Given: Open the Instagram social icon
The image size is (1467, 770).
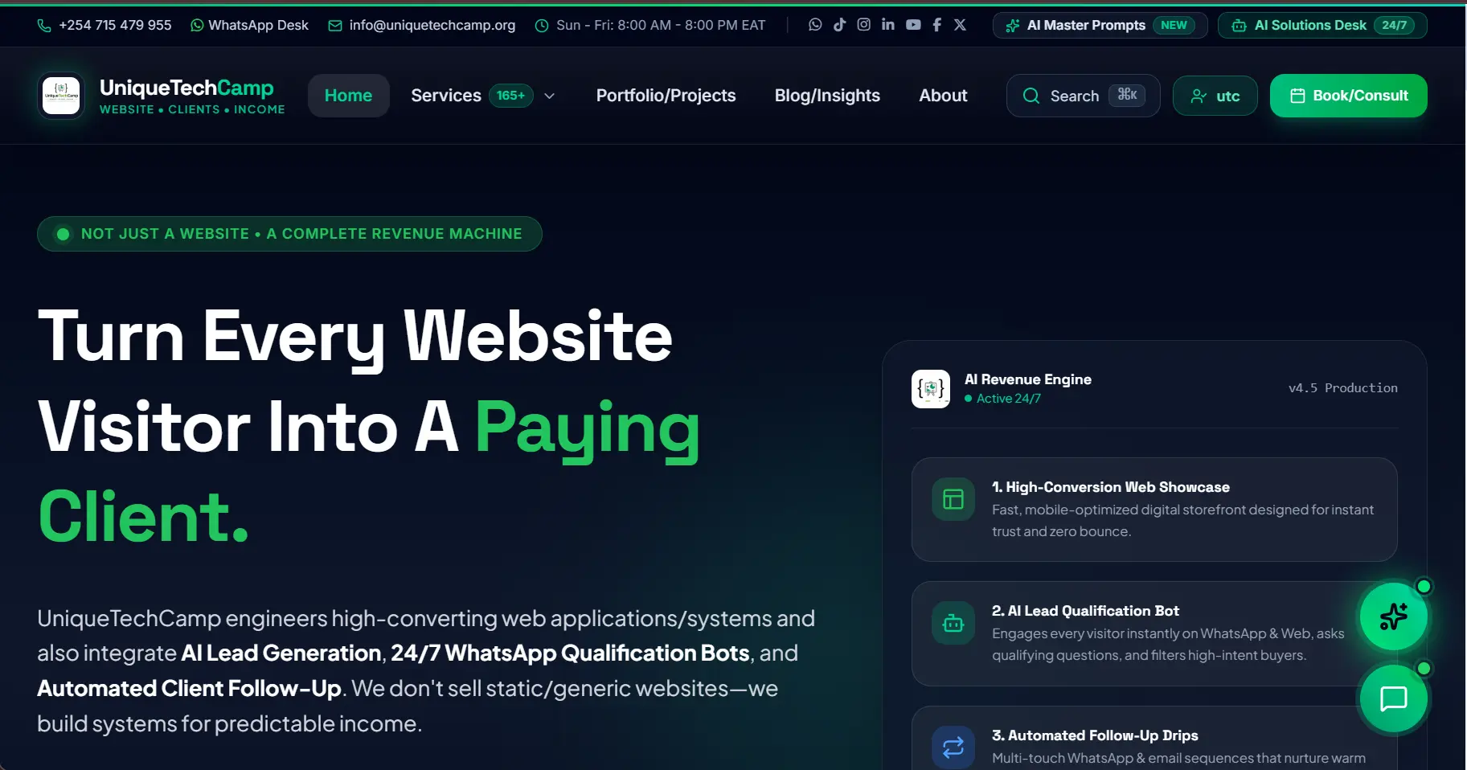Looking at the screenshot, I should click(863, 25).
